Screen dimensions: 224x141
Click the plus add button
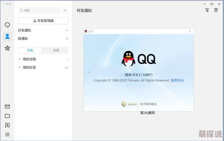coord(65,11)
